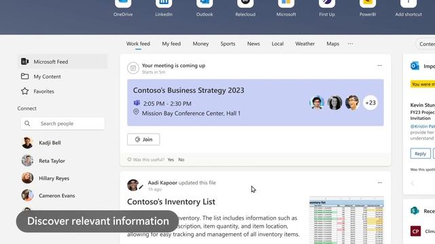Switch to the My feed tab
This screenshot has width=435, height=244.
pyautogui.click(x=171, y=43)
